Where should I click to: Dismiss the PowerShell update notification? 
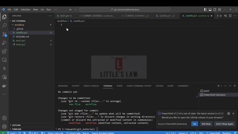point(233,114)
